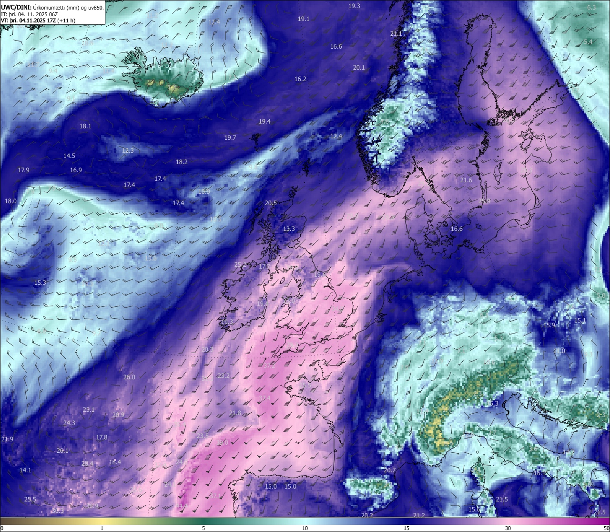Click the 23.2 value label
610x532 pixels.
pyautogui.click(x=224, y=376)
